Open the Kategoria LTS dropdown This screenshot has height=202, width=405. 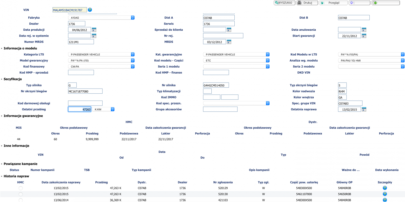[133, 54]
